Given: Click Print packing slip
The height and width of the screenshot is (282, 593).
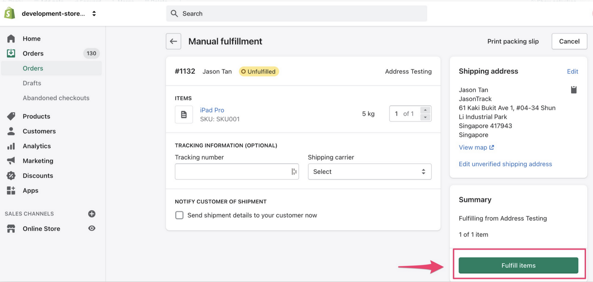Looking at the screenshot, I should pyautogui.click(x=513, y=41).
